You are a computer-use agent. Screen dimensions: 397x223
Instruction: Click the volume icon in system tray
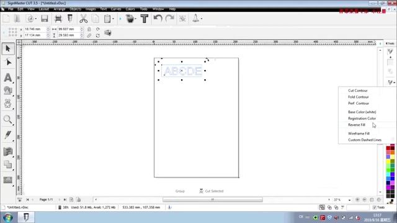coord(336,217)
